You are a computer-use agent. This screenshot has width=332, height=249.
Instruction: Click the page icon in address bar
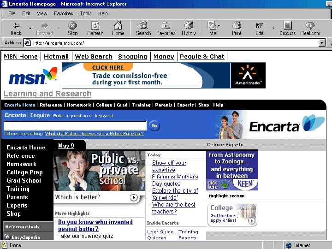click(x=28, y=43)
